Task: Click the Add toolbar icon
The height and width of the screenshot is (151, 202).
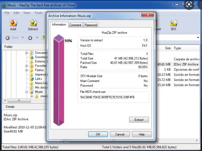Action: (x=13, y=25)
